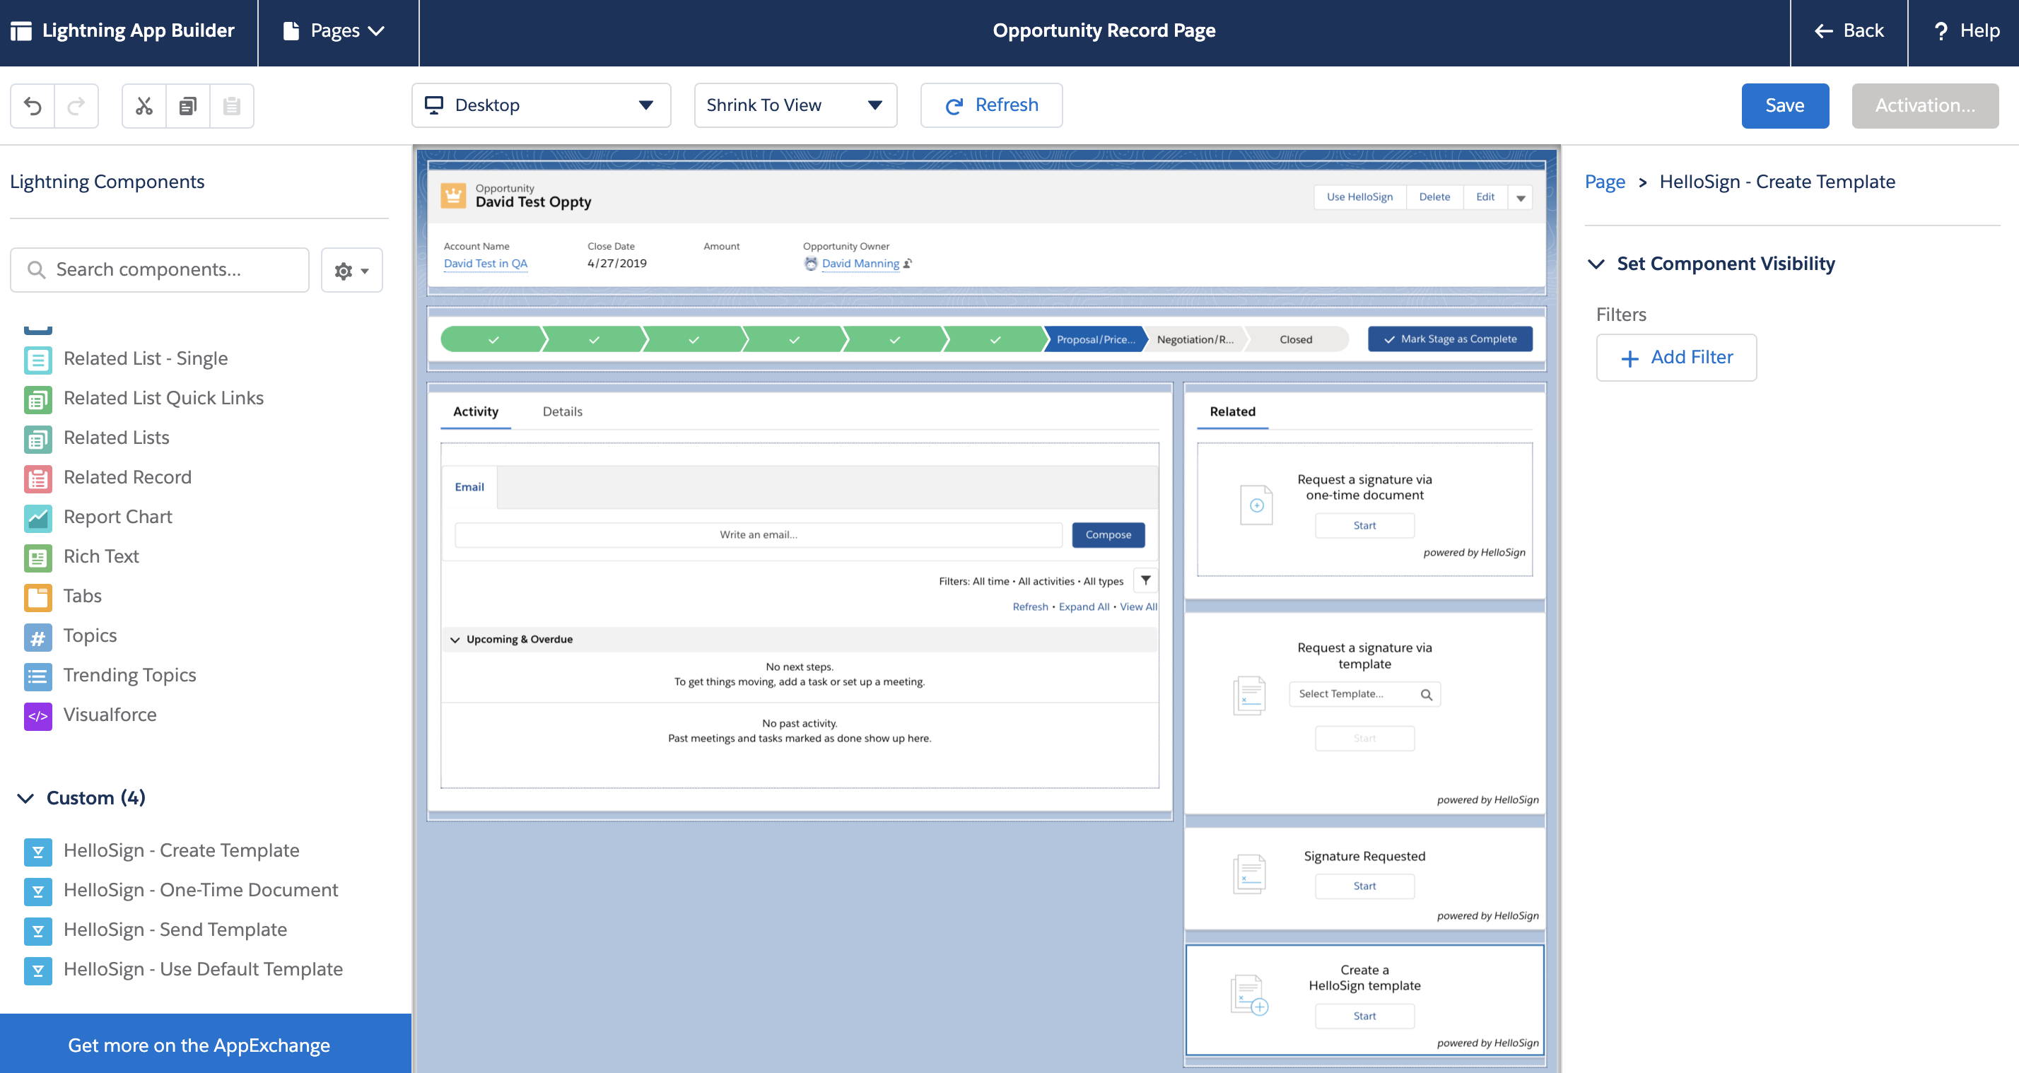Click the Save button
The image size is (2019, 1073).
[x=1784, y=105]
